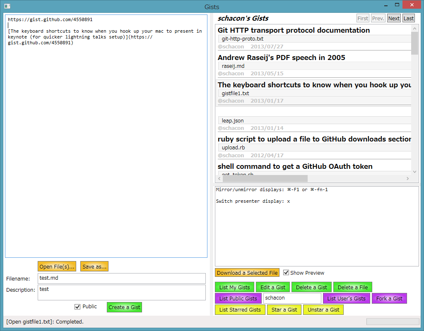The height and width of the screenshot is (331, 424).
Task: Select gist 'Andrew Raseij's PDF speech in 2005'
Action: 281,58
